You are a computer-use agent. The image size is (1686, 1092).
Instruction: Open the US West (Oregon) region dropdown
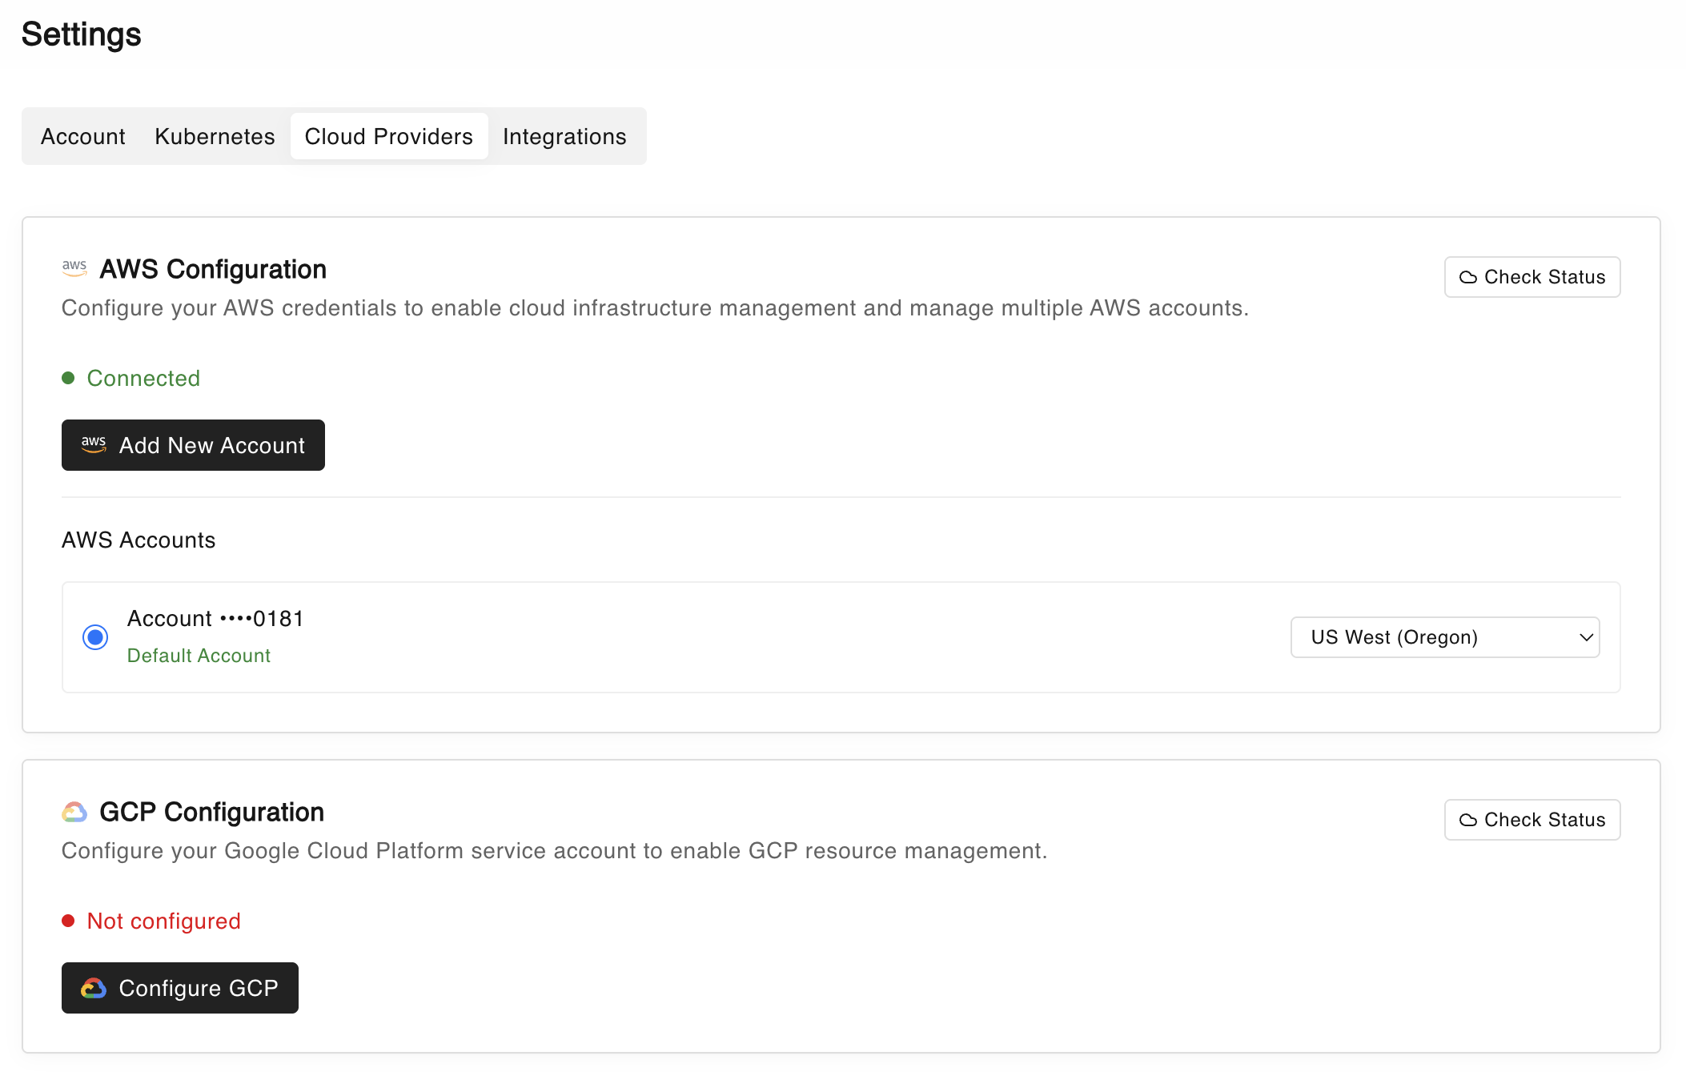(1444, 637)
